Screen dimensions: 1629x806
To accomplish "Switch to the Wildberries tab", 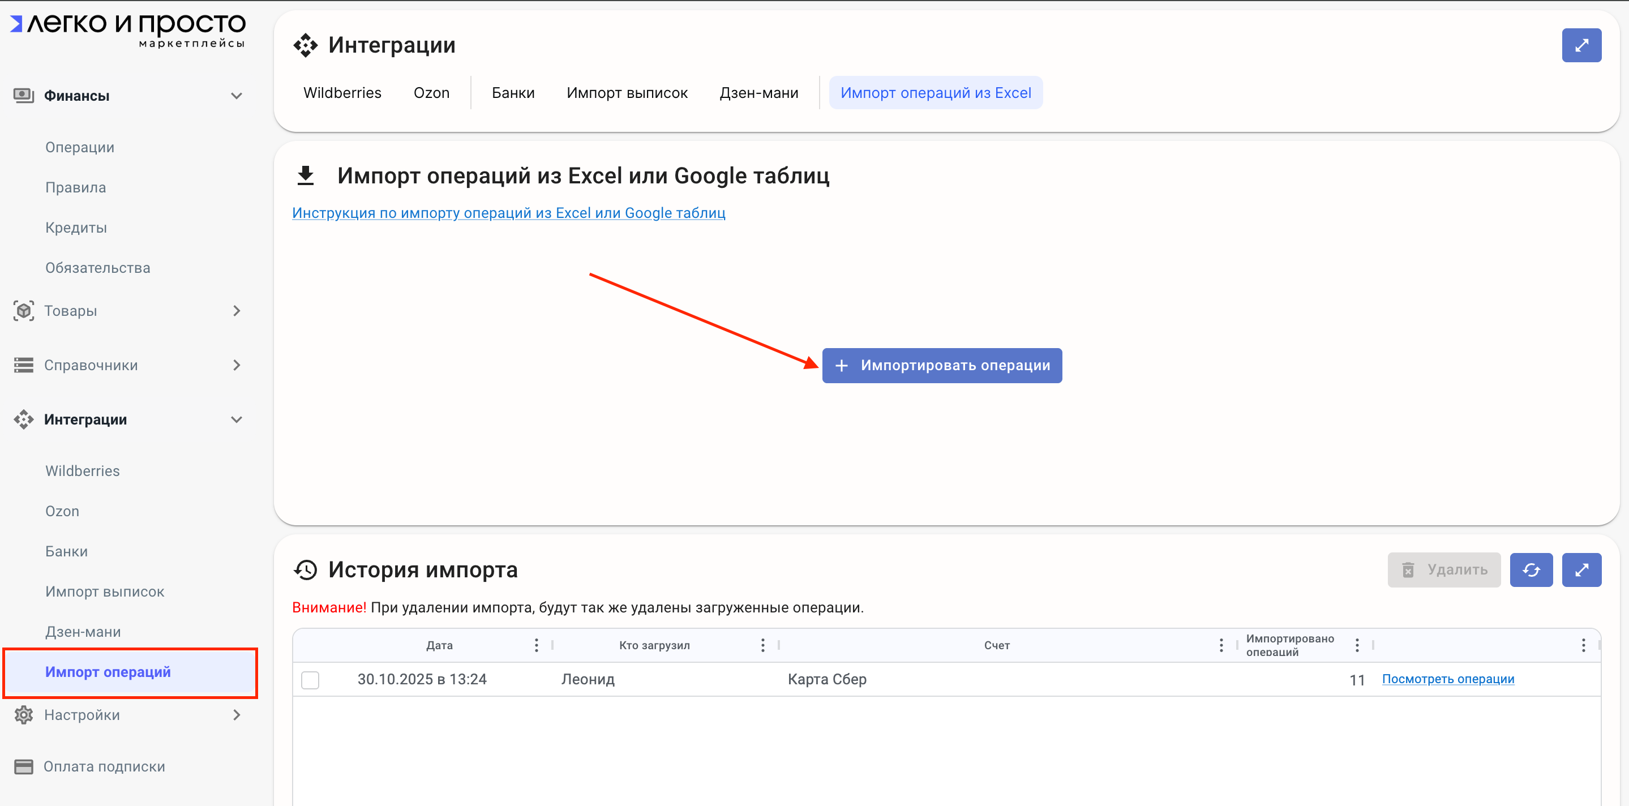I will (x=342, y=93).
